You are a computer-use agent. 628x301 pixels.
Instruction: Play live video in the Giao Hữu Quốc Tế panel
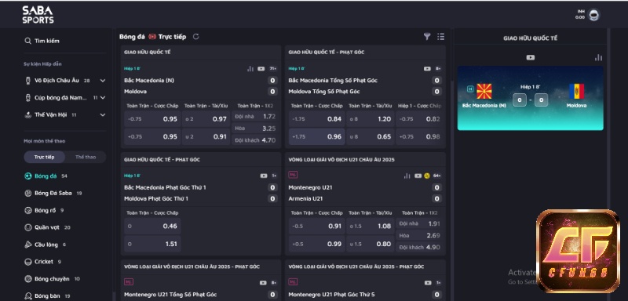click(x=531, y=57)
